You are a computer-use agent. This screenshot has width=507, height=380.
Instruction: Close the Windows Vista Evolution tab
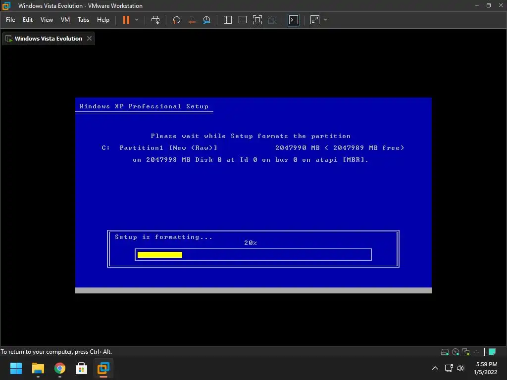pyautogui.click(x=89, y=39)
